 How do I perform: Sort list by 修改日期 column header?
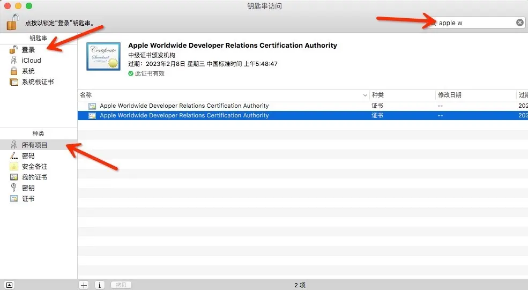[x=475, y=95]
